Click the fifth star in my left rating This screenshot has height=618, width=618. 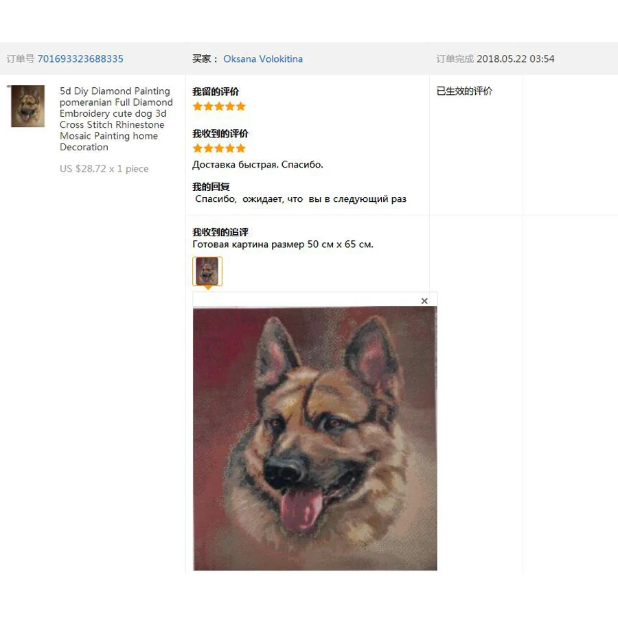click(241, 106)
